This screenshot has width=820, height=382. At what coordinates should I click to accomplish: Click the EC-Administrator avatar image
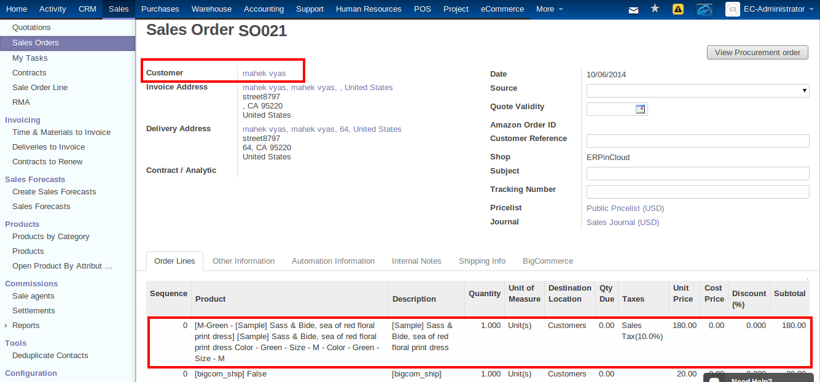click(x=732, y=9)
